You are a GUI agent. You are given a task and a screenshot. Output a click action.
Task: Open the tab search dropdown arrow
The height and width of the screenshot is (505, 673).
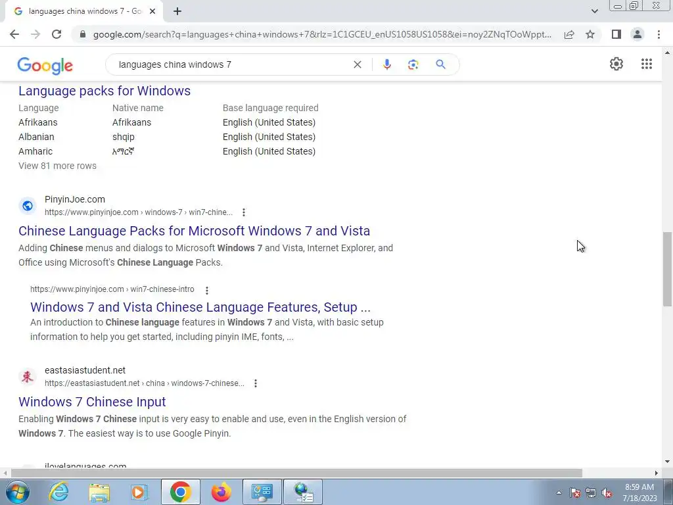(x=594, y=11)
